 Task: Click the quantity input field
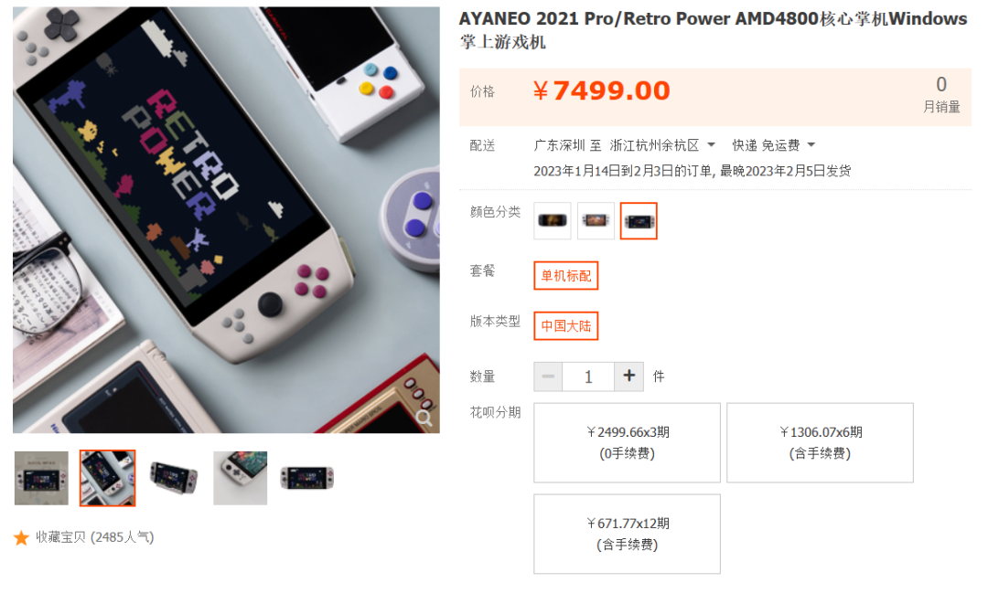coord(588,376)
